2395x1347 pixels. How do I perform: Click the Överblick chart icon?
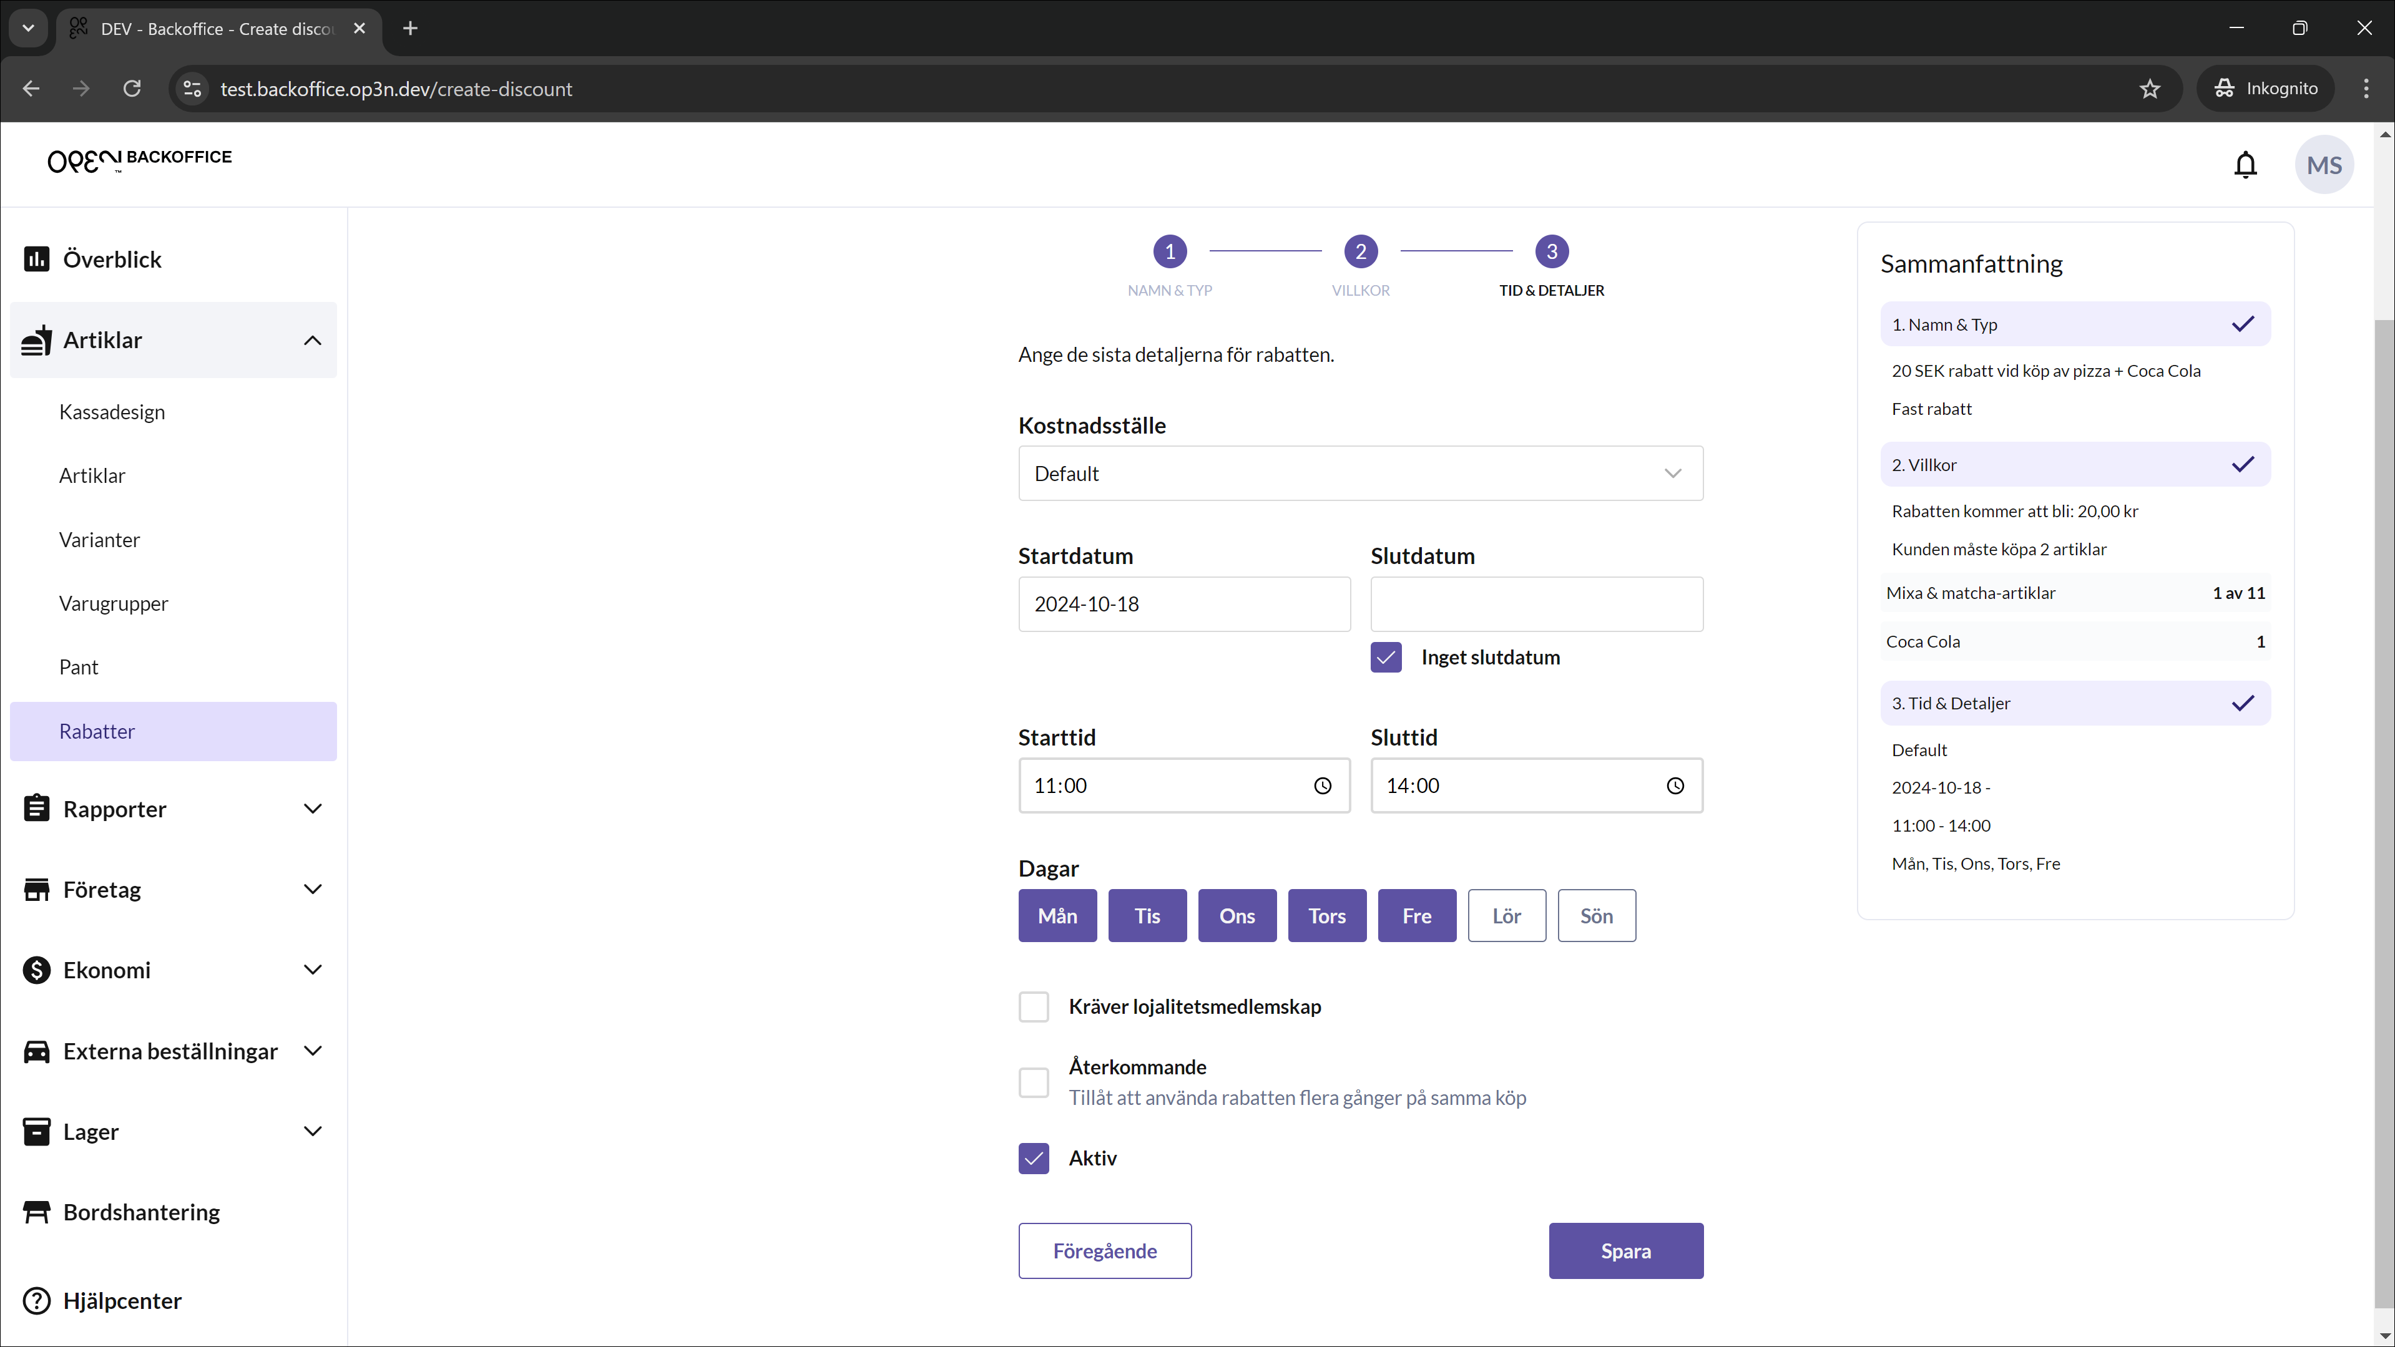click(36, 258)
